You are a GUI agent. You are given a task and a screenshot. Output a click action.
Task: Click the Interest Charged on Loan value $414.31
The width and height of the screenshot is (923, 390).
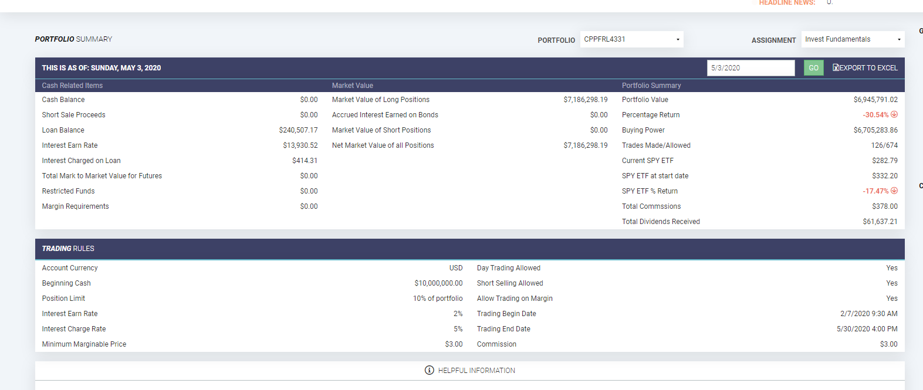[305, 161]
